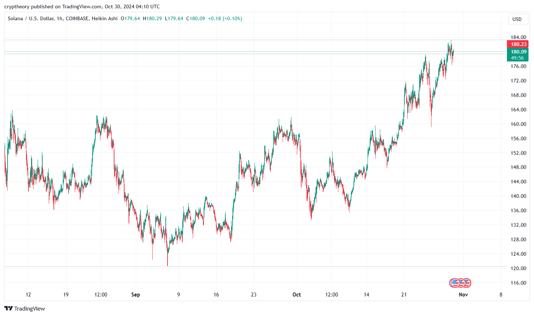Click the 140.00 price axis label
Screen dimensions: 534x316
click(x=518, y=196)
